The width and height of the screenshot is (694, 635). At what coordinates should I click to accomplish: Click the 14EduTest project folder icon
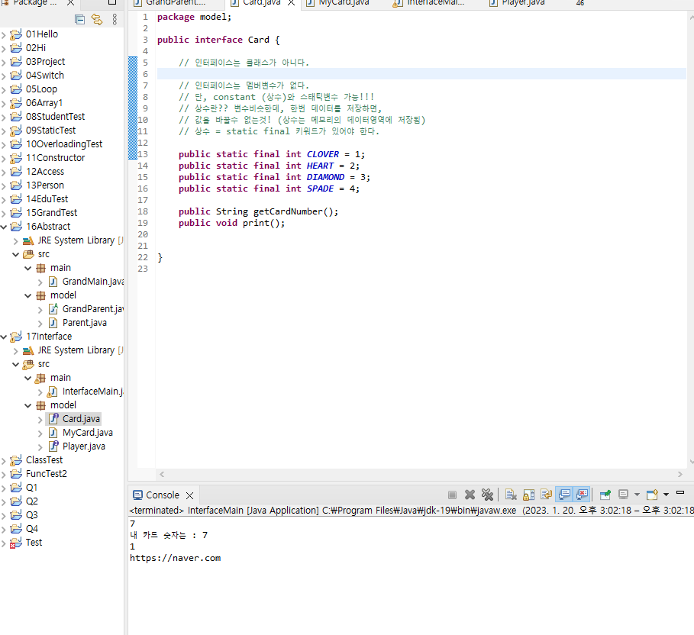click(x=16, y=198)
